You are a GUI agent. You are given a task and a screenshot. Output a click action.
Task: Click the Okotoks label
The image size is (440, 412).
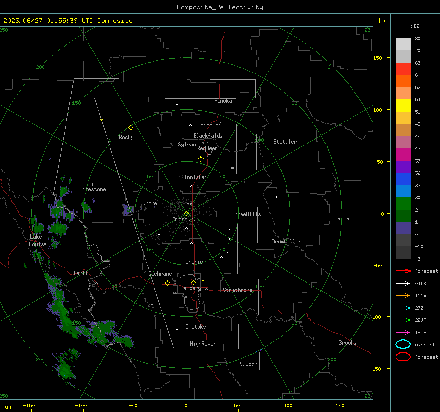click(x=196, y=327)
